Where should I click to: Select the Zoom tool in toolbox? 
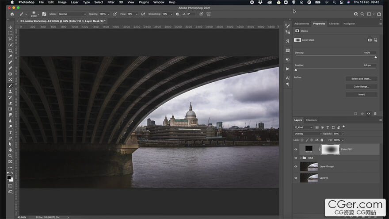click(x=10, y=156)
